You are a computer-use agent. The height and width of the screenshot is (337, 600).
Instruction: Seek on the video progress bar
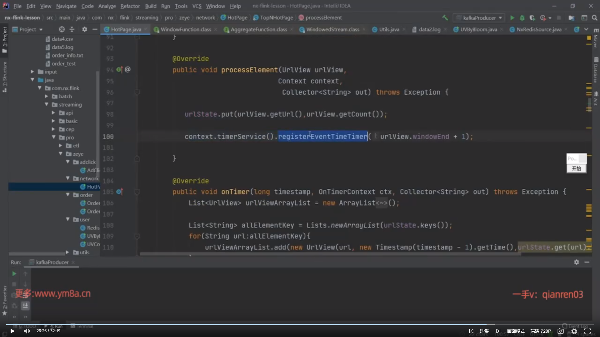pos(300,325)
